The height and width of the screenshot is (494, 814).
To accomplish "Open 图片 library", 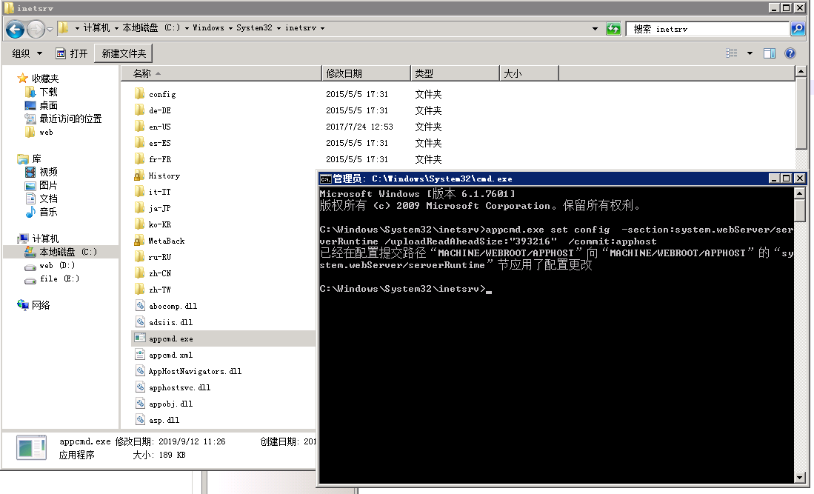I will click(x=41, y=185).
